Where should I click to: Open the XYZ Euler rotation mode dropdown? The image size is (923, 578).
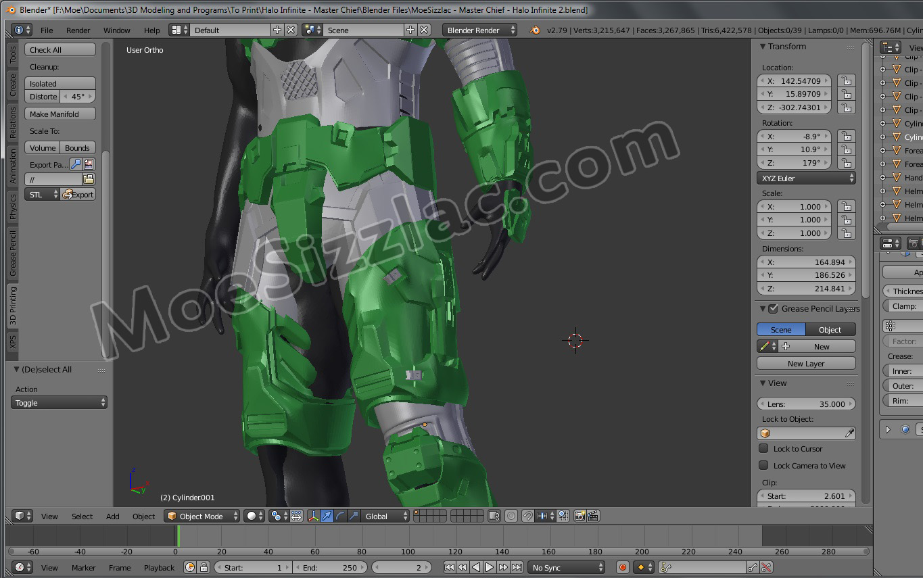[x=806, y=178]
